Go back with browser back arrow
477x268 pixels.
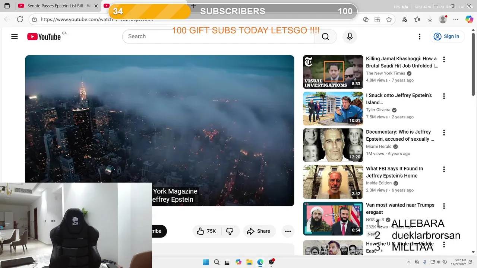click(x=7, y=19)
